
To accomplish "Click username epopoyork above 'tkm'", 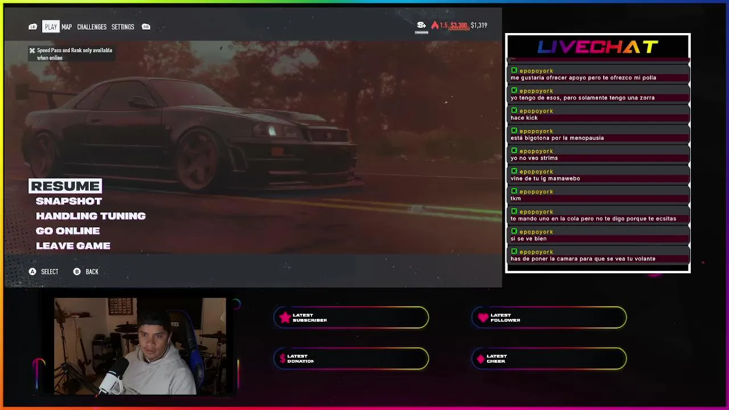I will click(x=536, y=192).
